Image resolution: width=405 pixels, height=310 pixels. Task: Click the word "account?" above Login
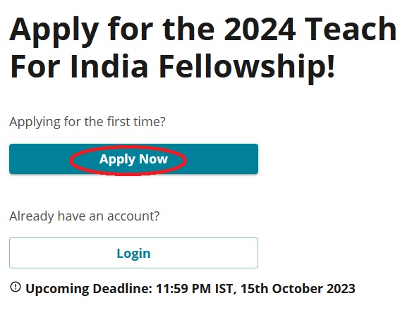click(133, 216)
